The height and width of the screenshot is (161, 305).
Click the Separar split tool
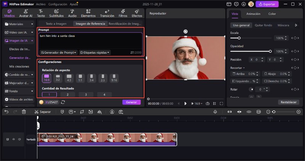43,112
